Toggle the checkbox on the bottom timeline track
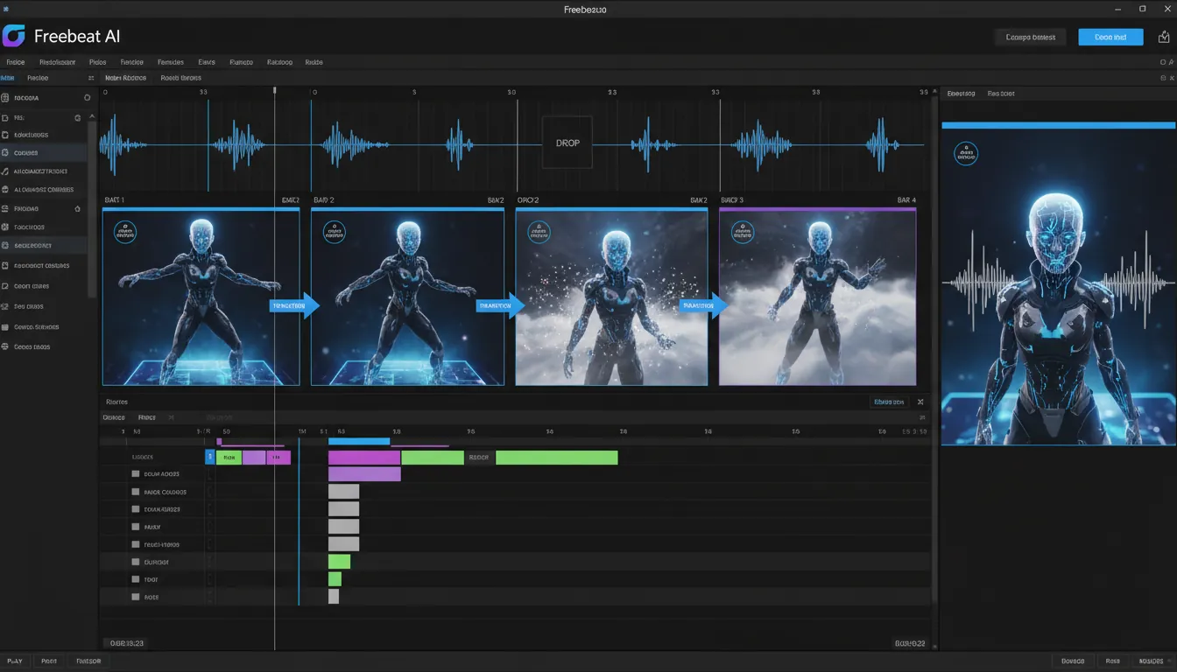Image resolution: width=1177 pixels, height=672 pixels. click(135, 596)
